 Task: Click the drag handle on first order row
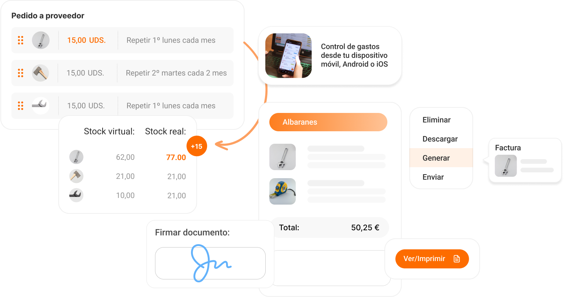click(21, 40)
